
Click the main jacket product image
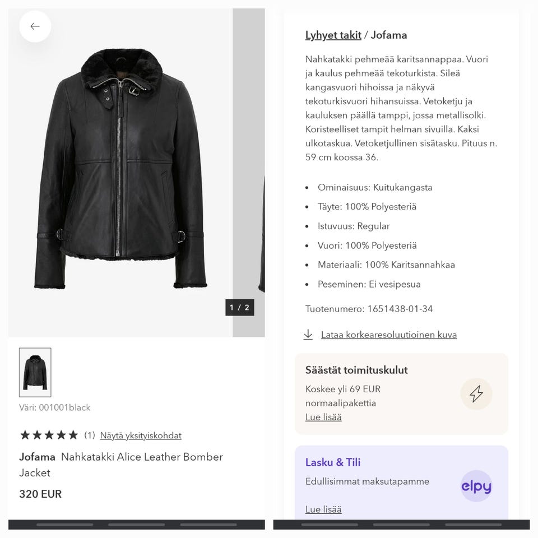pos(120,168)
